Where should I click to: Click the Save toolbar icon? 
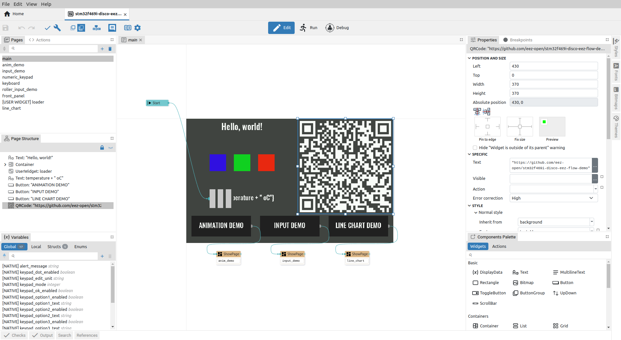pos(5,28)
